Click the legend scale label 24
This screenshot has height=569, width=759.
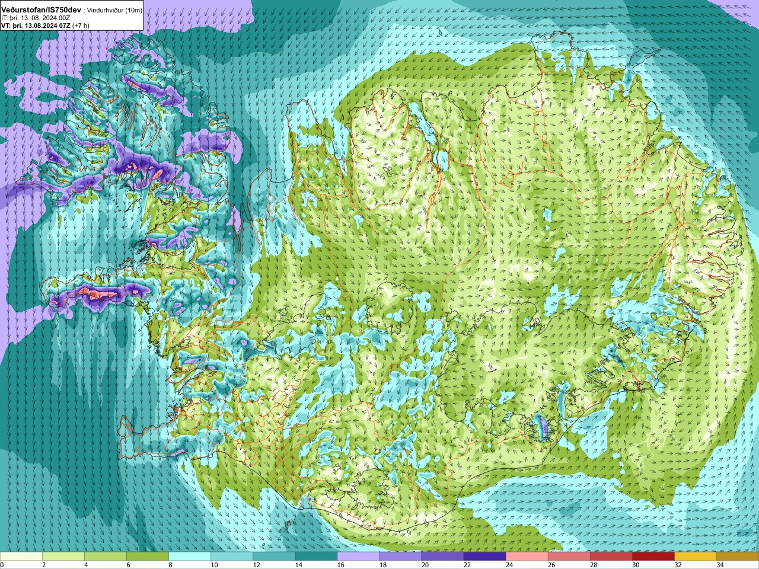pyautogui.click(x=509, y=565)
